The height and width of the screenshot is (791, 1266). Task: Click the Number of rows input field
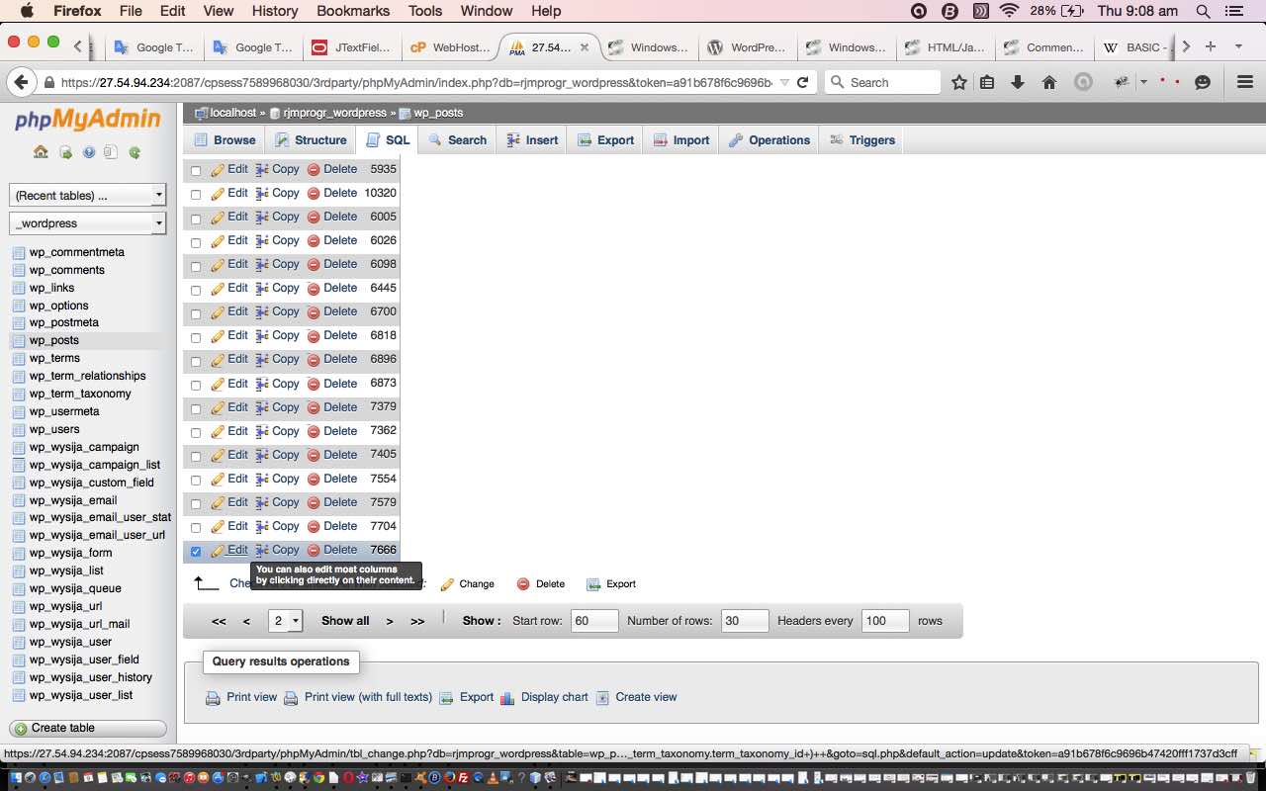(744, 621)
